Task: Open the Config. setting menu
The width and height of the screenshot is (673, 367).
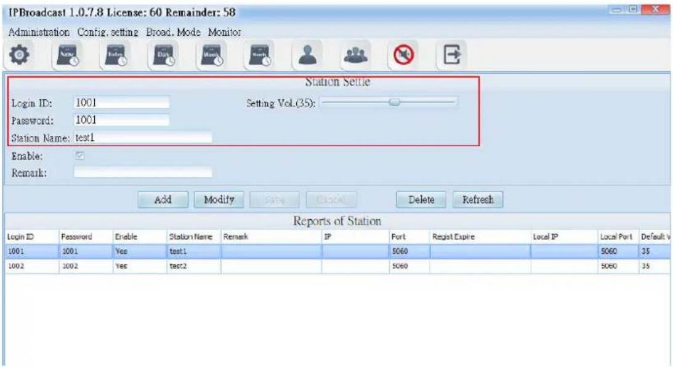Action: pos(108,32)
